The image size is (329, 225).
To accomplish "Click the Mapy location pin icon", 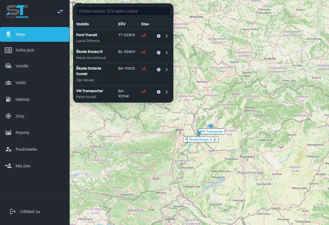I will click(x=8, y=34).
